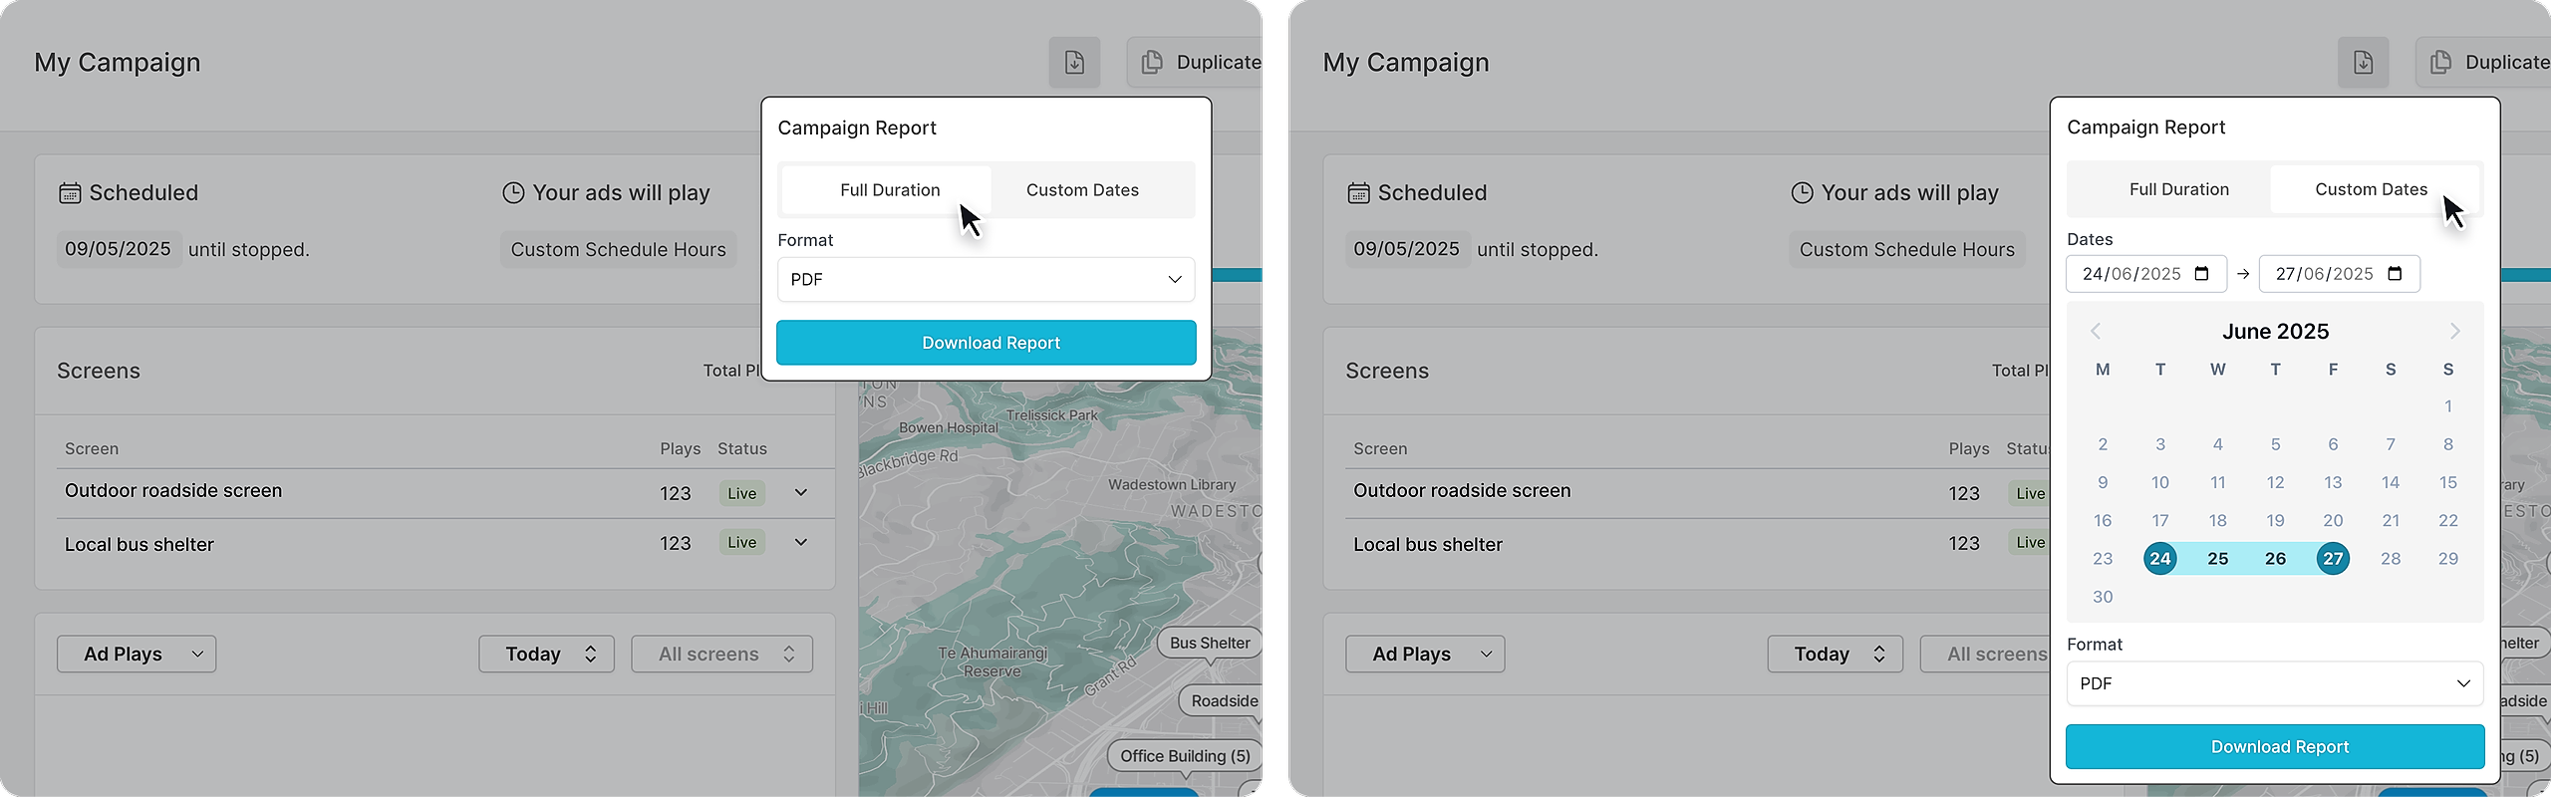The height and width of the screenshot is (797, 2551).
Task: Click calendar icon in start date field
Action: pyautogui.click(x=2202, y=274)
